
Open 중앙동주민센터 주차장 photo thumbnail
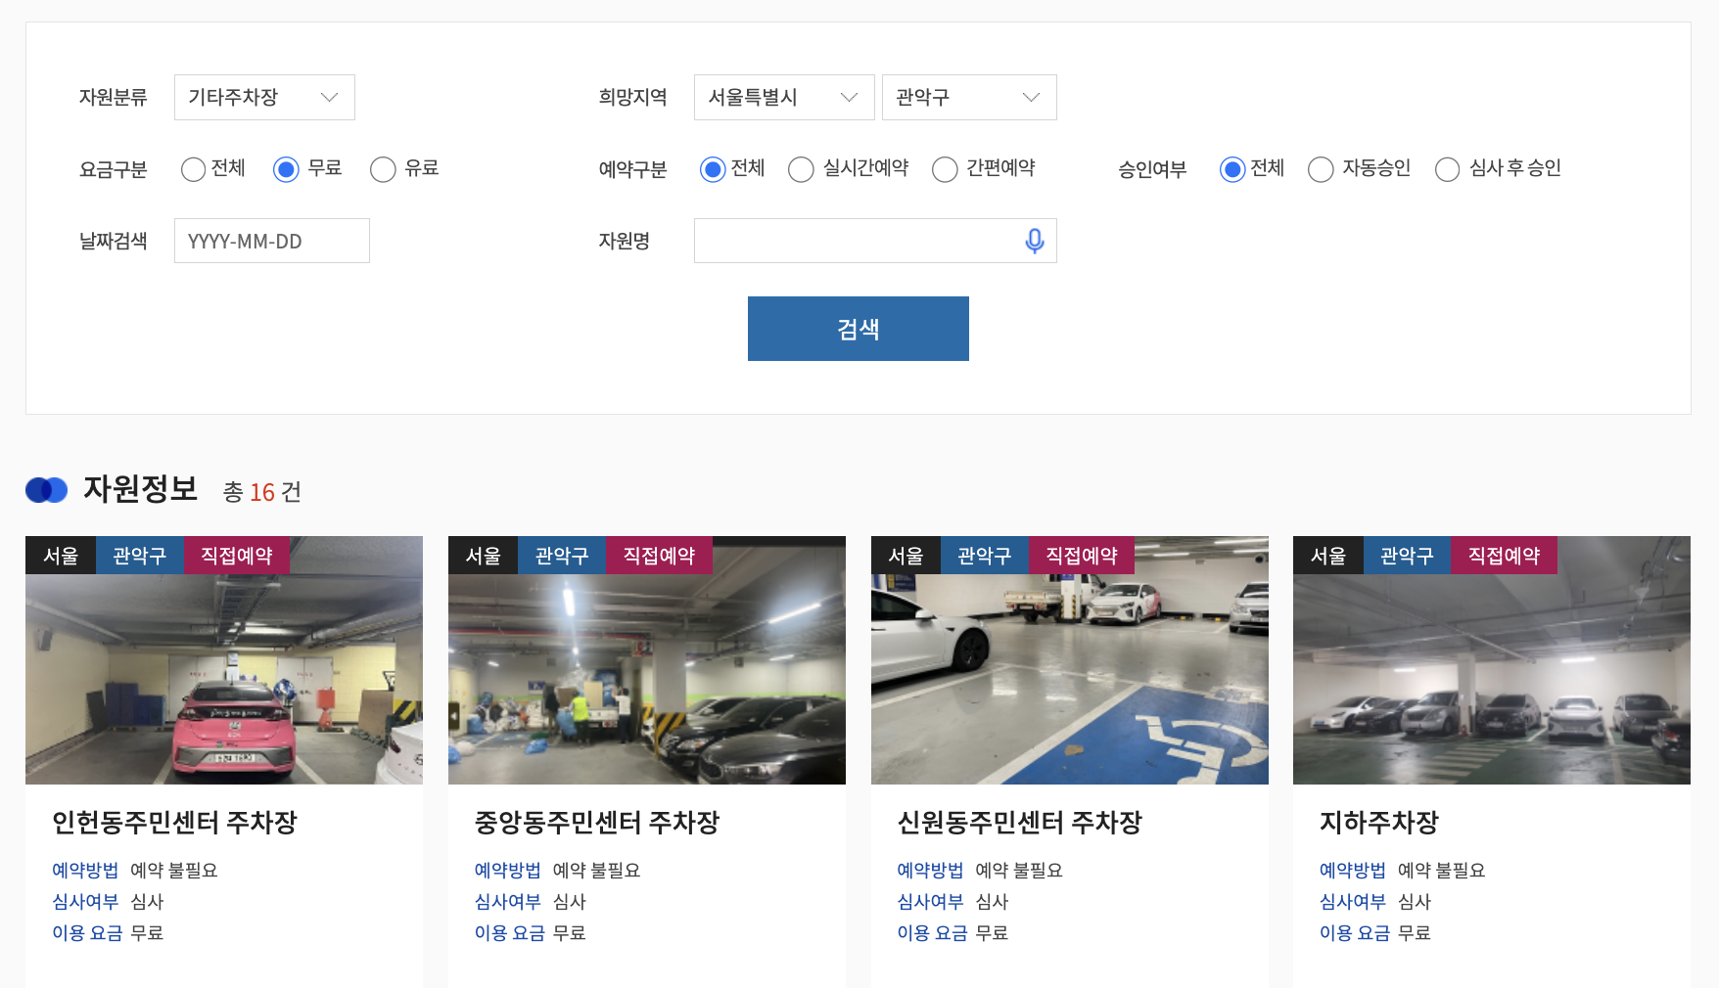pos(647,660)
